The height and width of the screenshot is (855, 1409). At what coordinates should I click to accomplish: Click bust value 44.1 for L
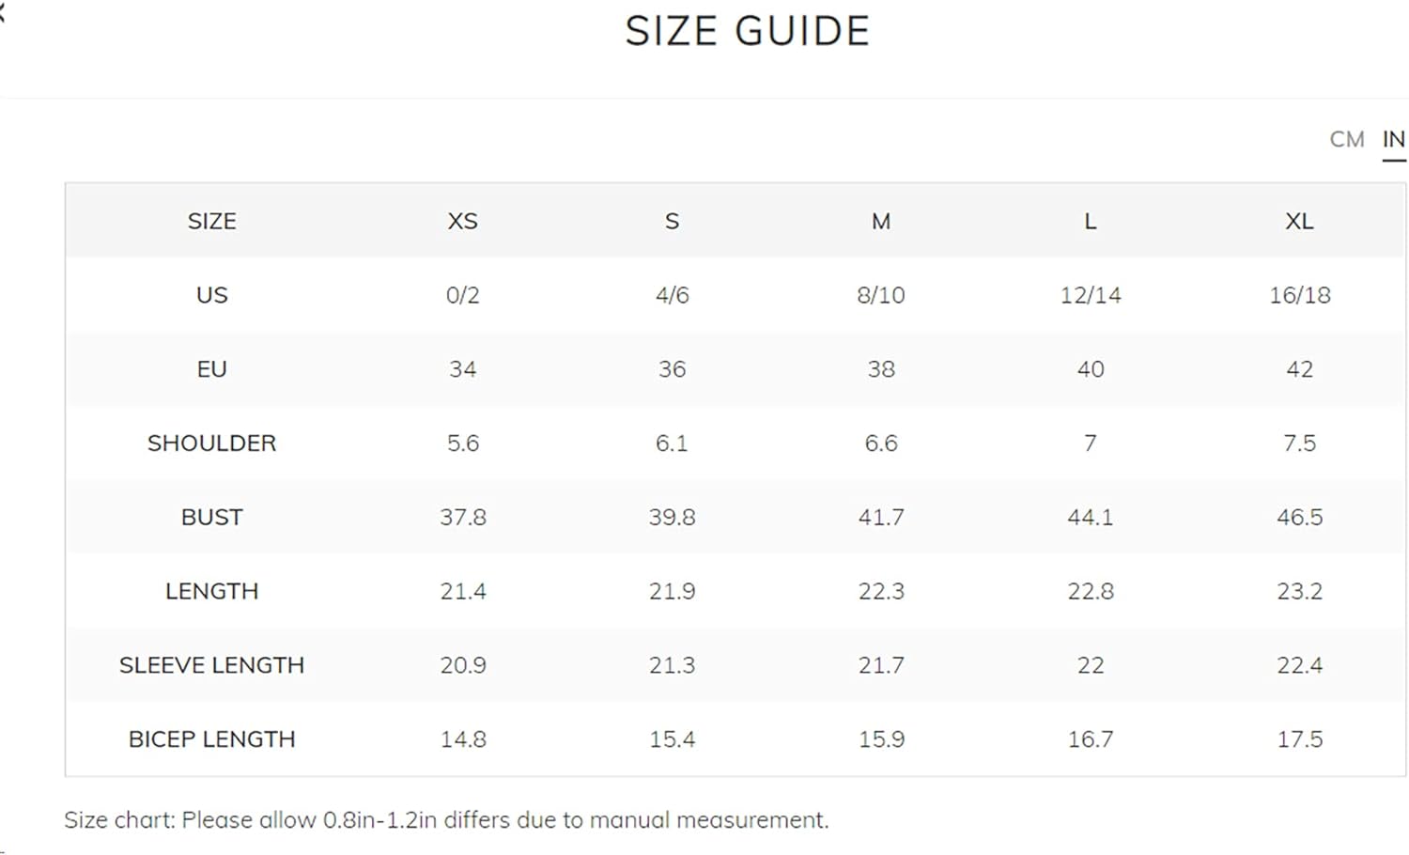coord(1090,518)
